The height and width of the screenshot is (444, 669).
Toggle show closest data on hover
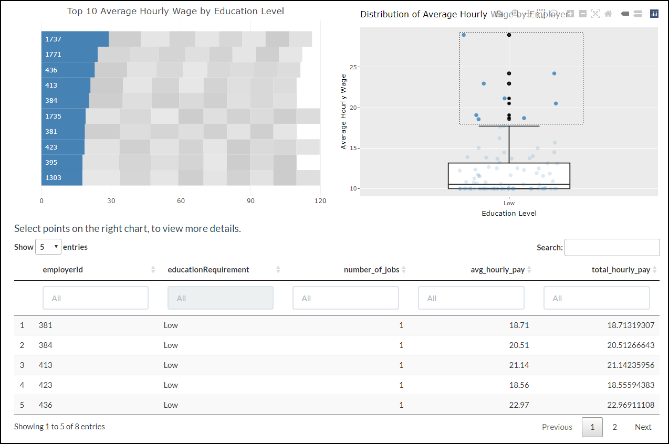[625, 14]
